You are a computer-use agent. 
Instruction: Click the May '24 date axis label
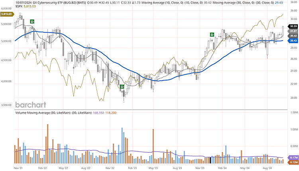(245, 168)
